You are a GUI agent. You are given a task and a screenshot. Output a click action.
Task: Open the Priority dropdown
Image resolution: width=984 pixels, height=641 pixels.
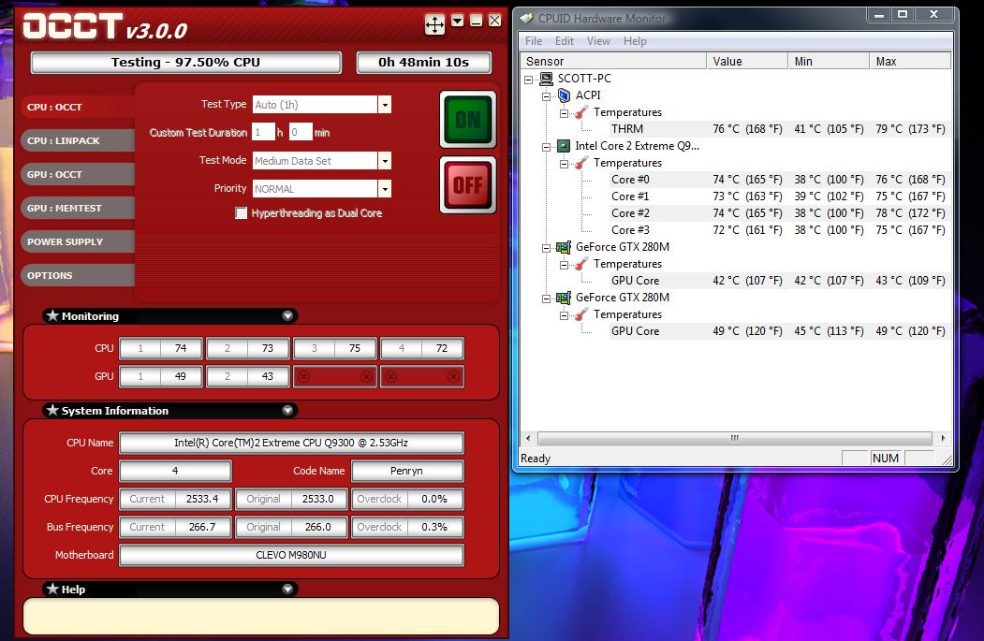pos(385,189)
